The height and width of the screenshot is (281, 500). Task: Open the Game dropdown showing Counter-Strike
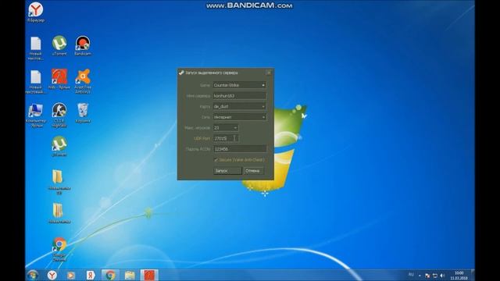[x=240, y=85]
